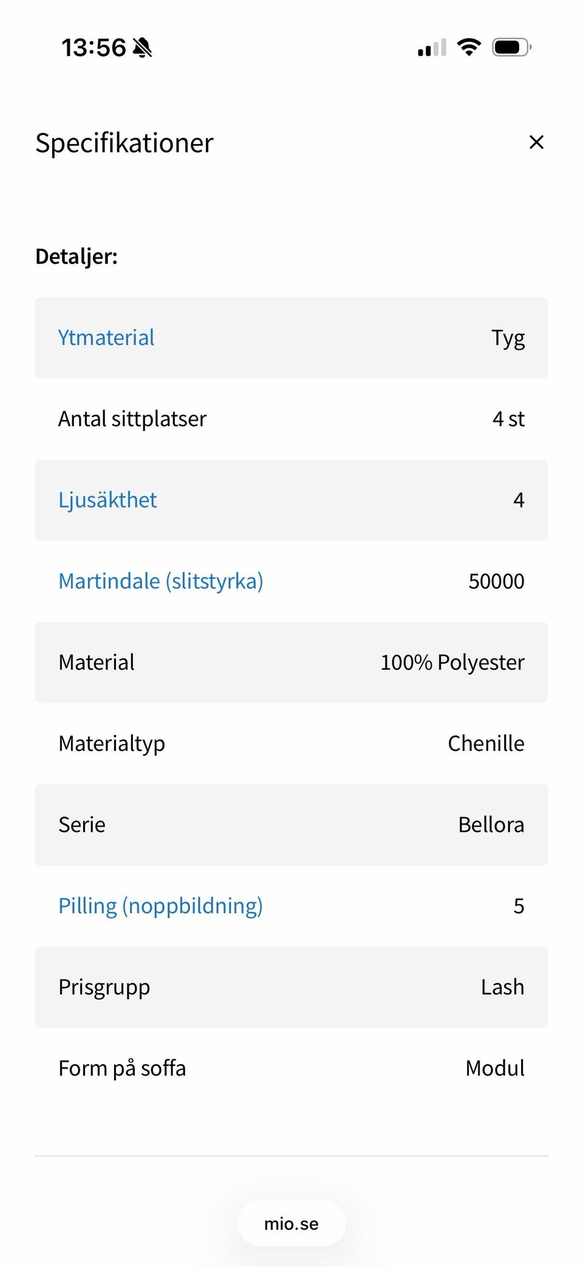This screenshot has width=583, height=1267.
Task: Tap the cellular signal bars
Action: pyautogui.click(x=432, y=47)
